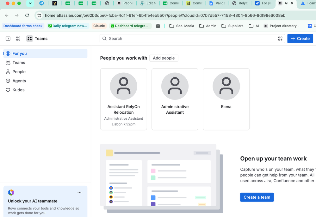Switch to the Edit N browser tab
The width and height of the screenshot is (316, 217).
(148, 3)
